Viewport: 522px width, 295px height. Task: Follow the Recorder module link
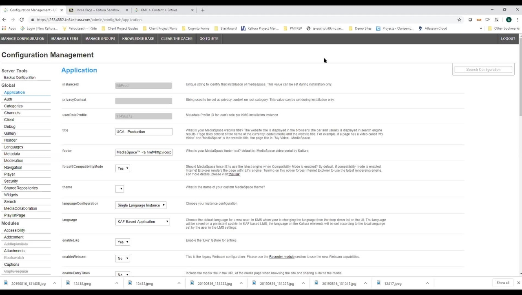(282, 257)
